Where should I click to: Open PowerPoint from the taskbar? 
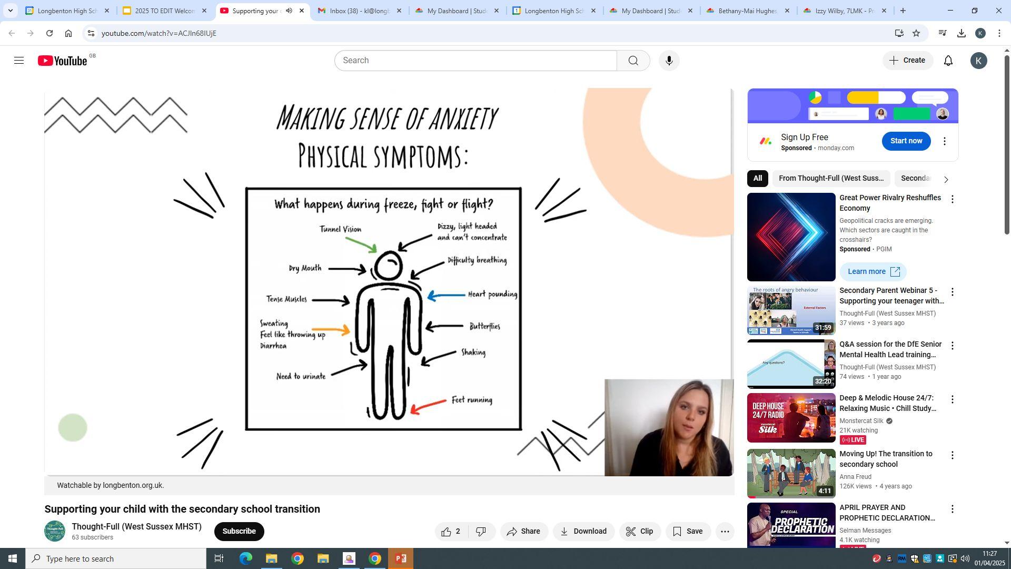400,558
